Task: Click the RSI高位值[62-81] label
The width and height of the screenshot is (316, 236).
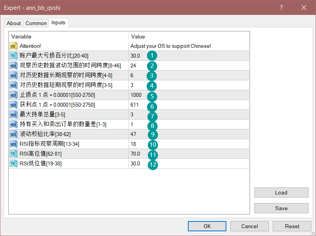Action: pyautogui.click(x=40, y=154)
